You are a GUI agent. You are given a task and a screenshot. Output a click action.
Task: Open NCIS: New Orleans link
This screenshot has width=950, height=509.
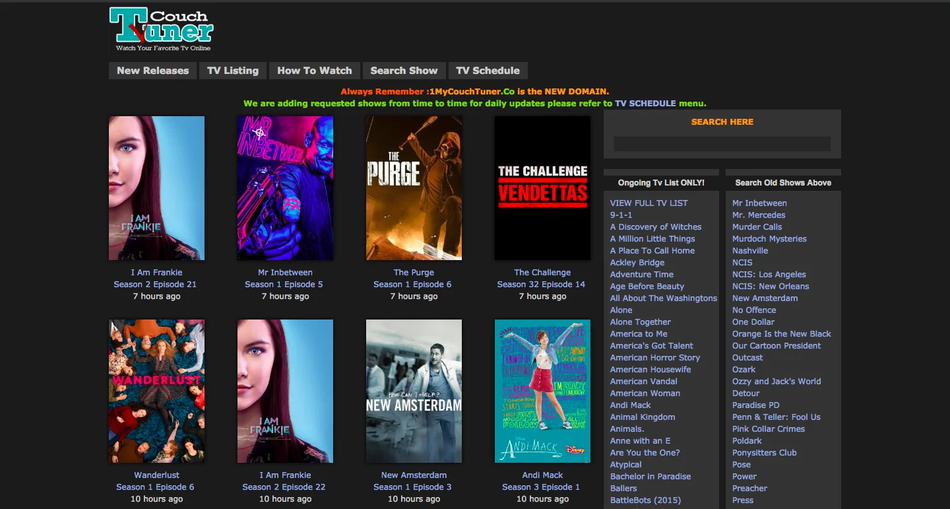pyautogui.click(x=771, y=287)
